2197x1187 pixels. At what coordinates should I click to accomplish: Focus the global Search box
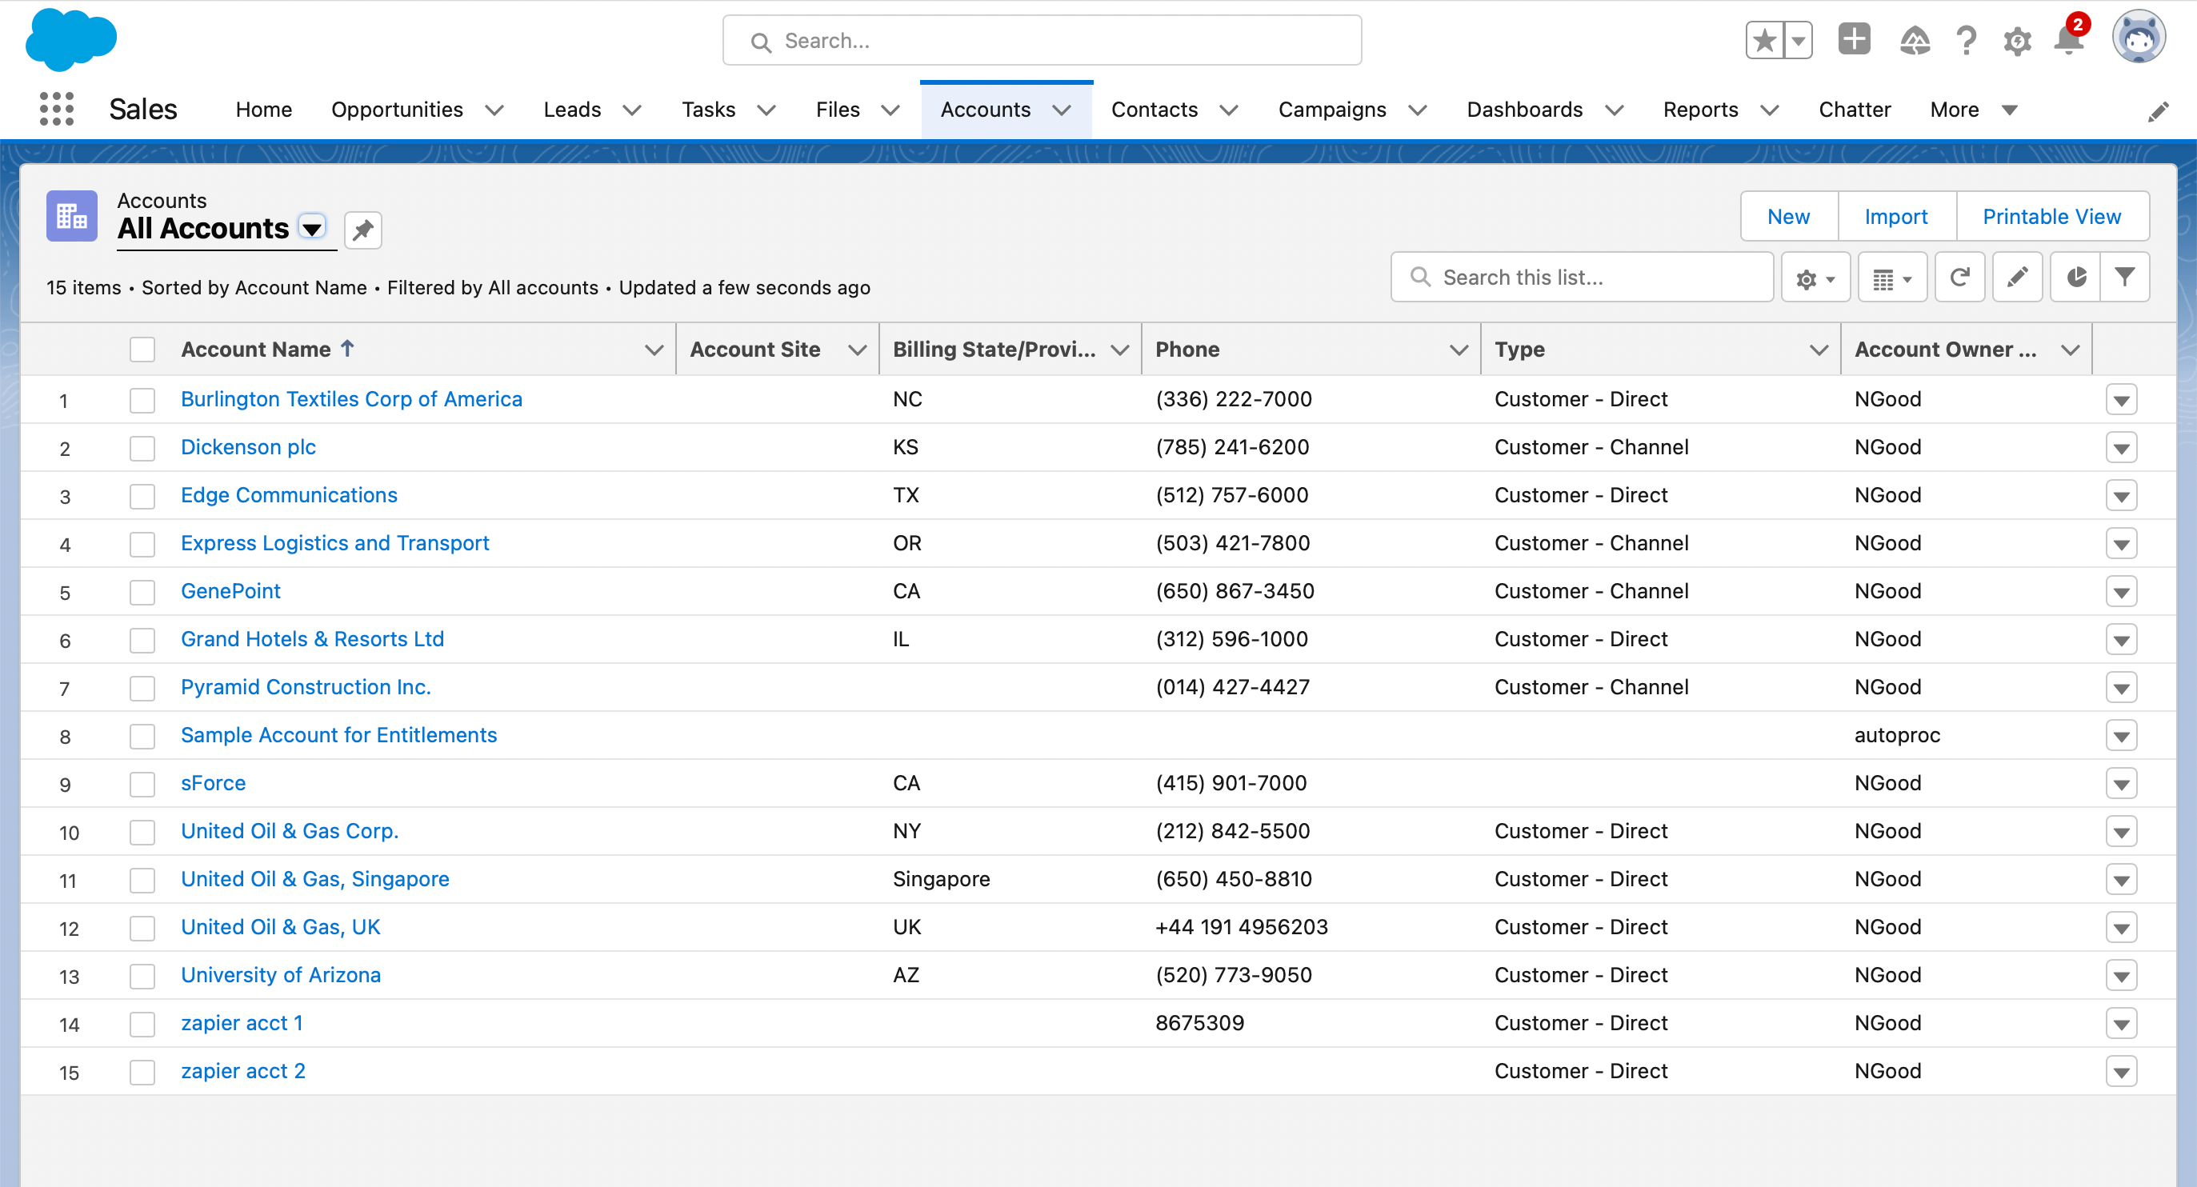[1042, 40]
